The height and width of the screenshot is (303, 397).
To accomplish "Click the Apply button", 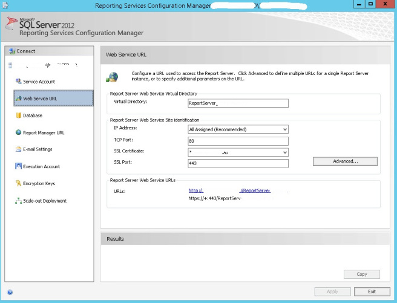I will [332, 292].
